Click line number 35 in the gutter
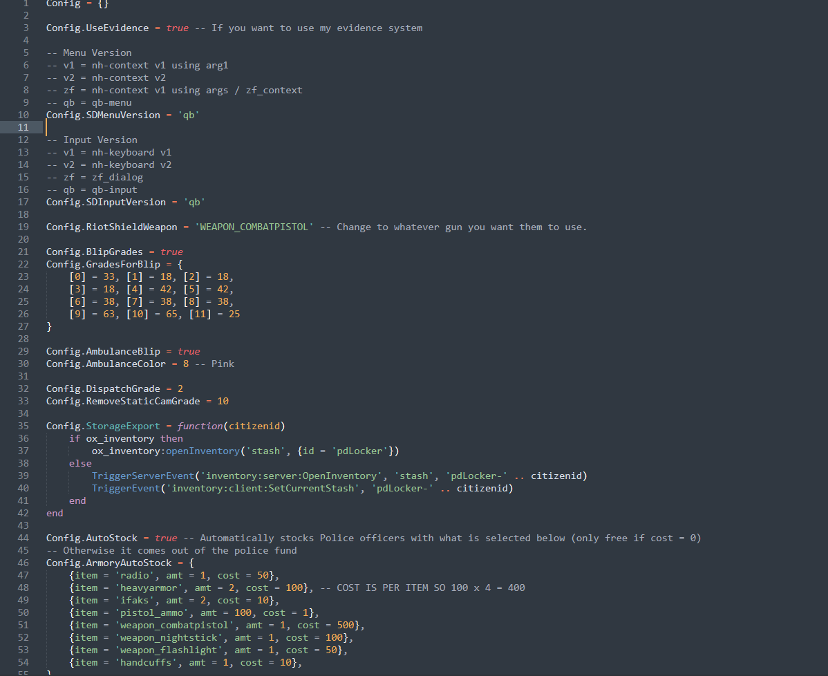This screenshot has width=828, height=676. click(x=23, y=426)
